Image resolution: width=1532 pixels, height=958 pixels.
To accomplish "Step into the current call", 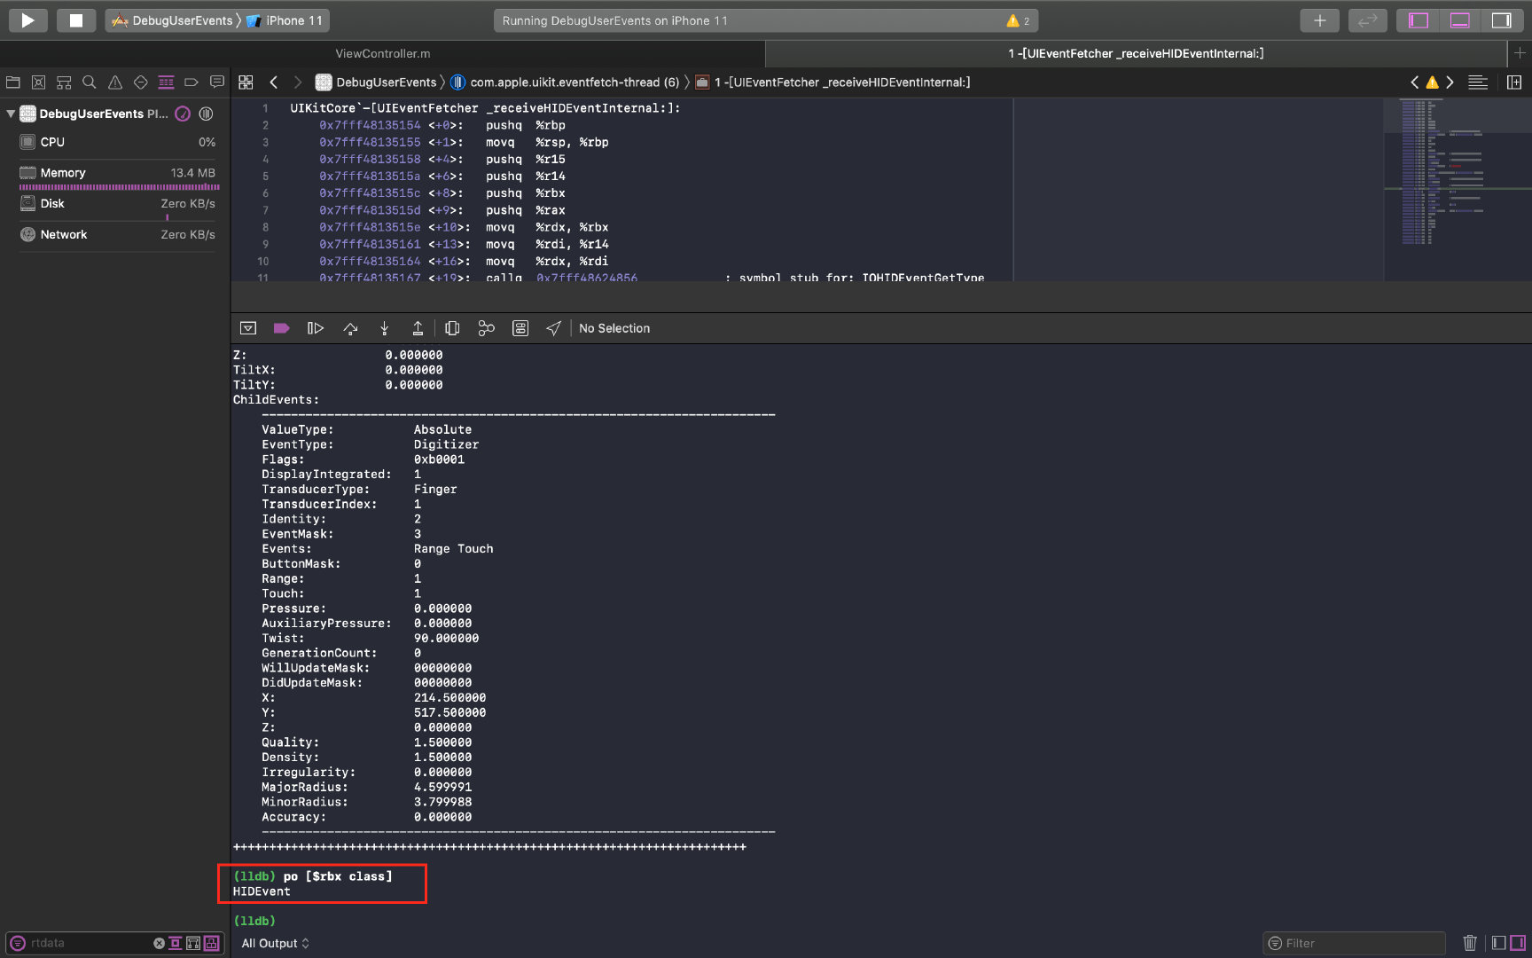I will tap(385, 328).
